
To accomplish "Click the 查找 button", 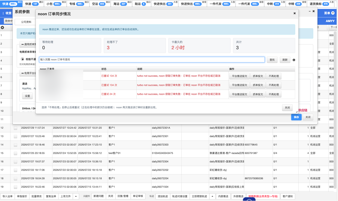I will [x=272, y=60].
